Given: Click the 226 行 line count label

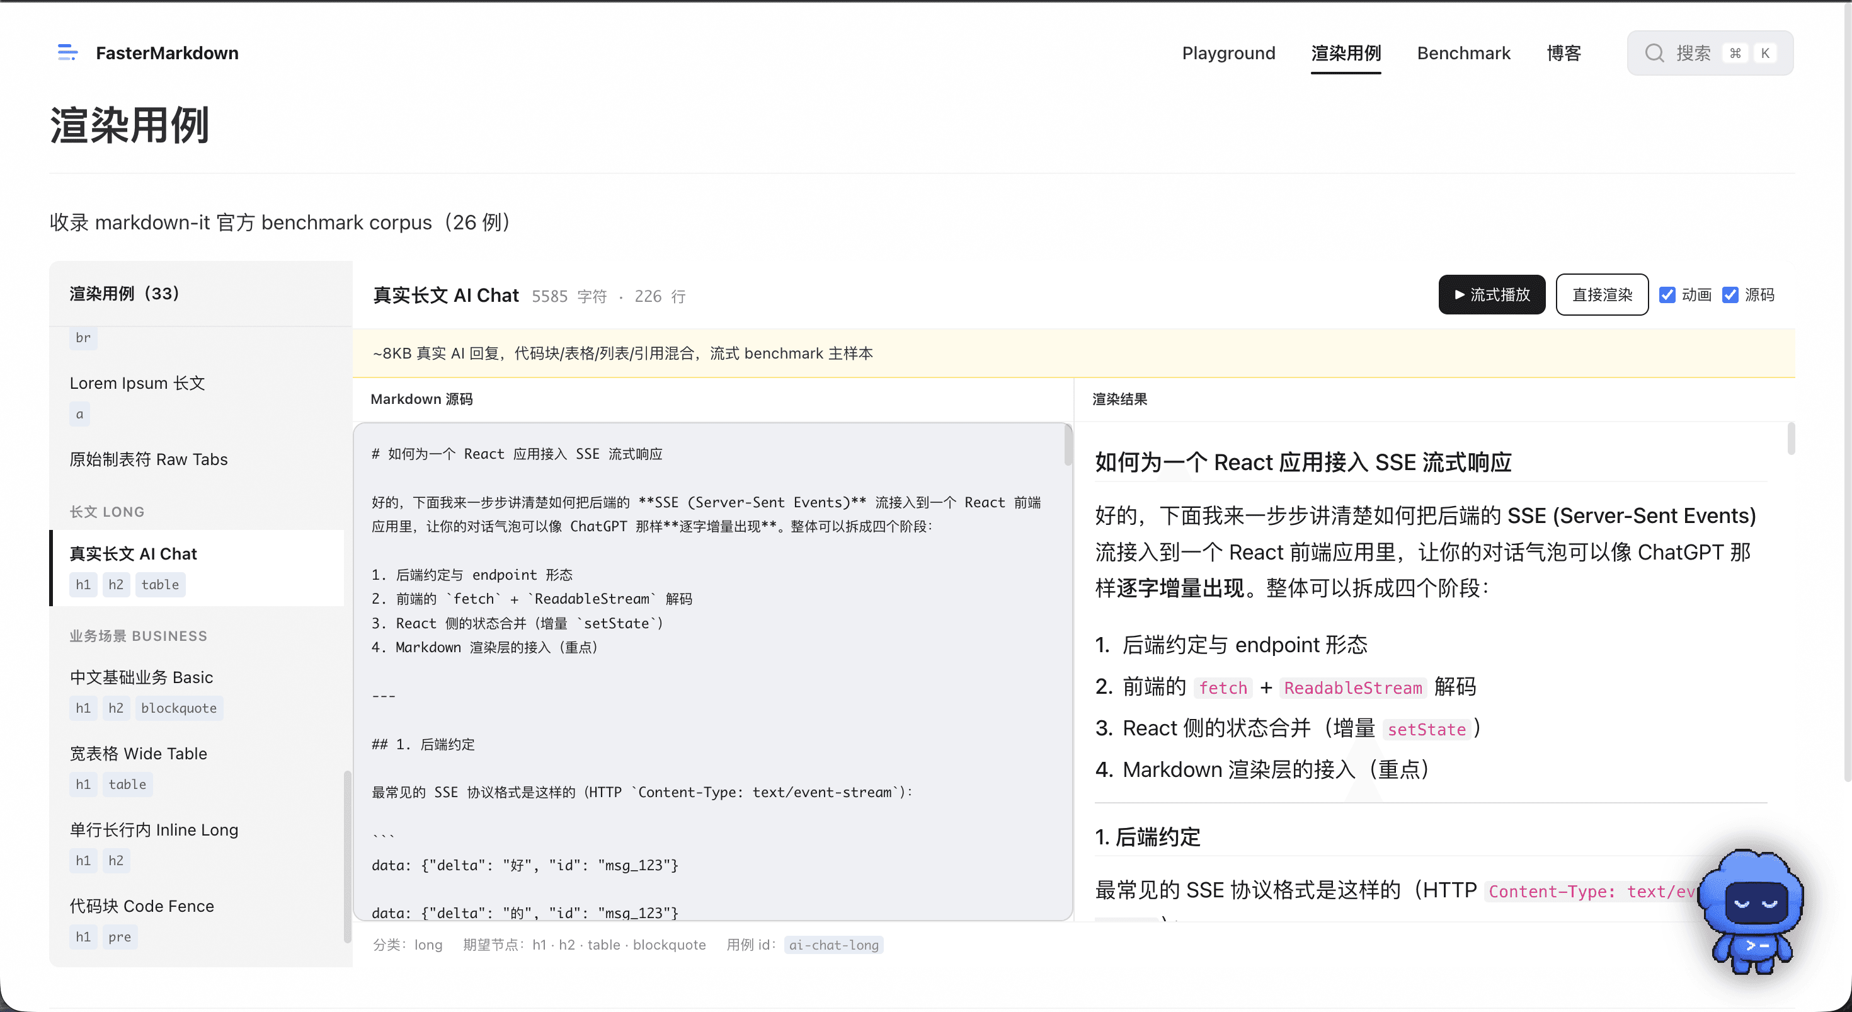Looking at the screenshot, I should point(660,296).
